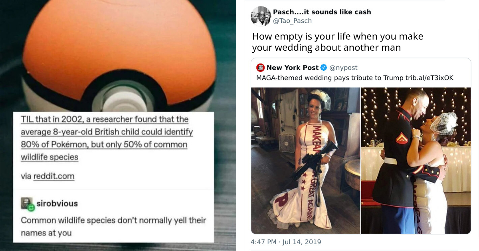Screen dimensions: 479x251
Task: Click the New York Post logo avatar
Action: click(x=261, y=67)
